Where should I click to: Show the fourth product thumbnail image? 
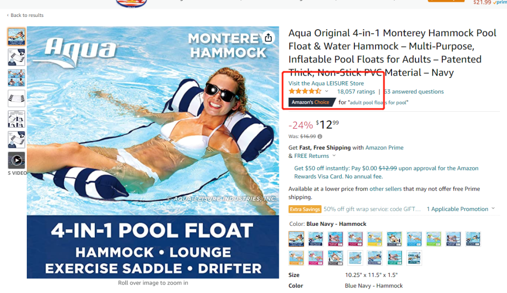[x=16, y=98]
